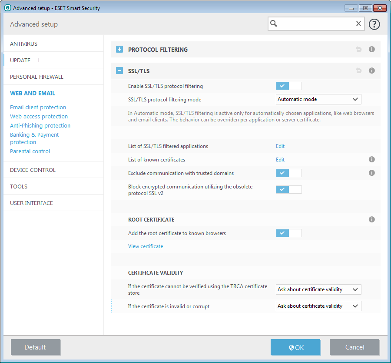Show info for the SSL/TLS section
Viewport: 391px width, 363px height.
pos(371,71)
